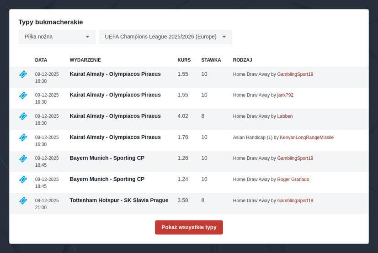Click the STAWKA column header
Image resolution: width=378 pixels, height=253 pixels.
click(211, 60)
